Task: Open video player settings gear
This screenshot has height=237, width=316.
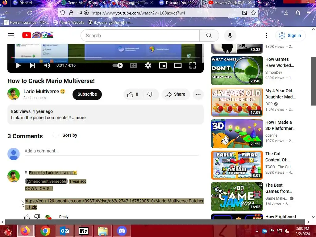Action: [x=148, y=65]
